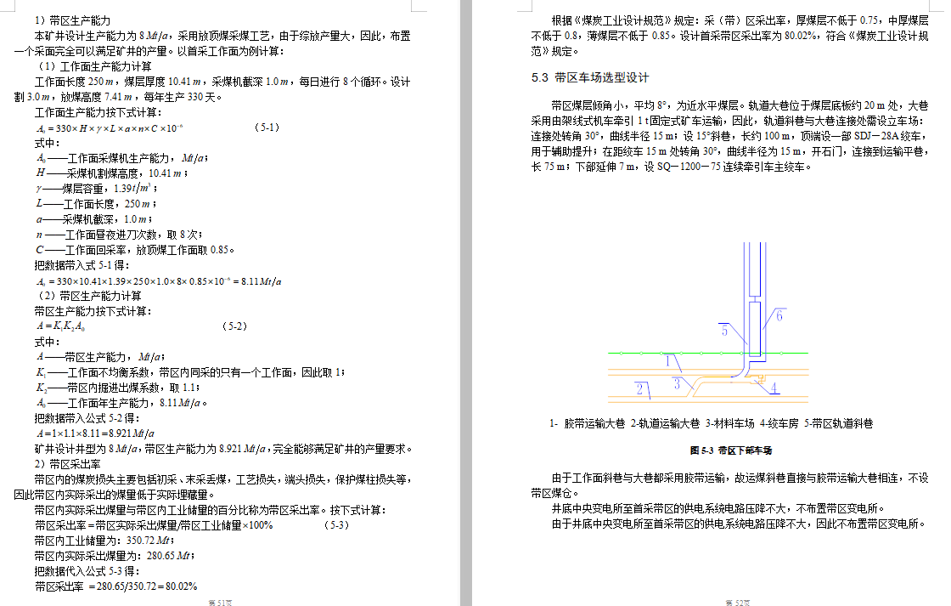Click the line beginning "由于井底中央变电所"
This screenshot has height=606, width=951.
(739, 524)
